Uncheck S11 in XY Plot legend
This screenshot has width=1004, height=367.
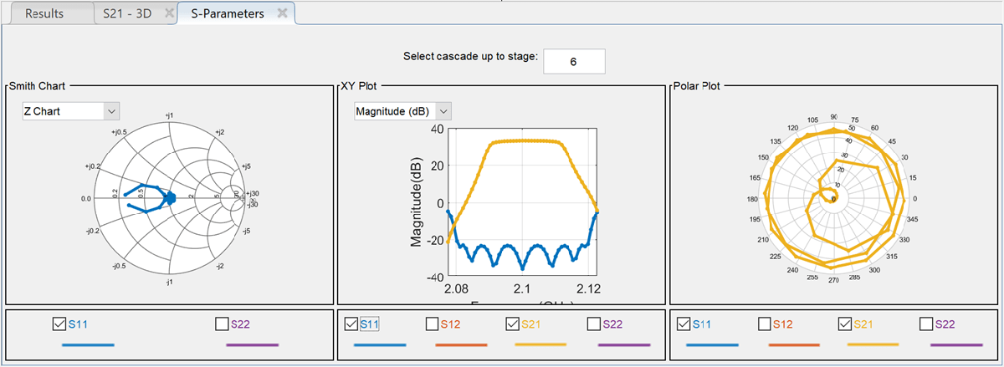[x=351, y=324]
